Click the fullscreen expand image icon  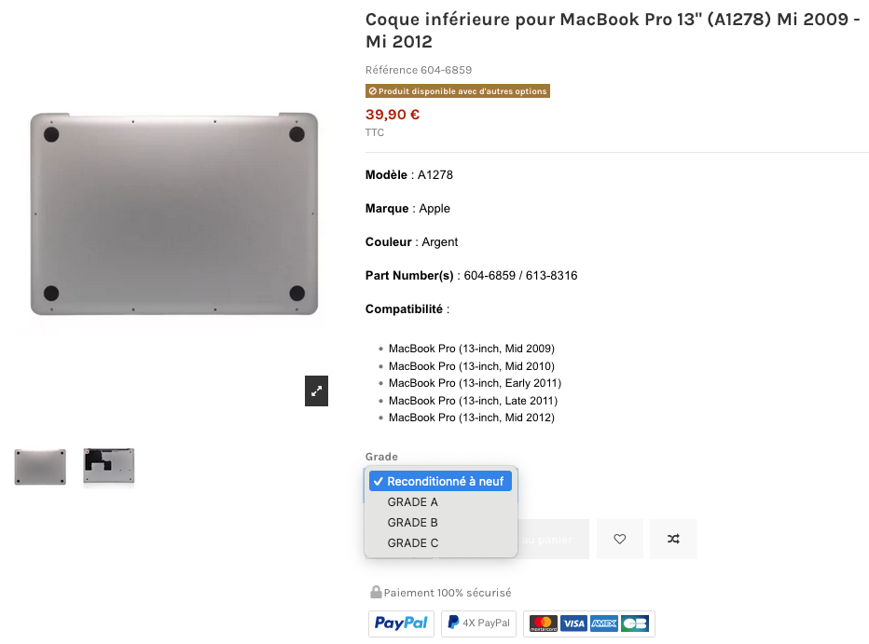(316, 391)
